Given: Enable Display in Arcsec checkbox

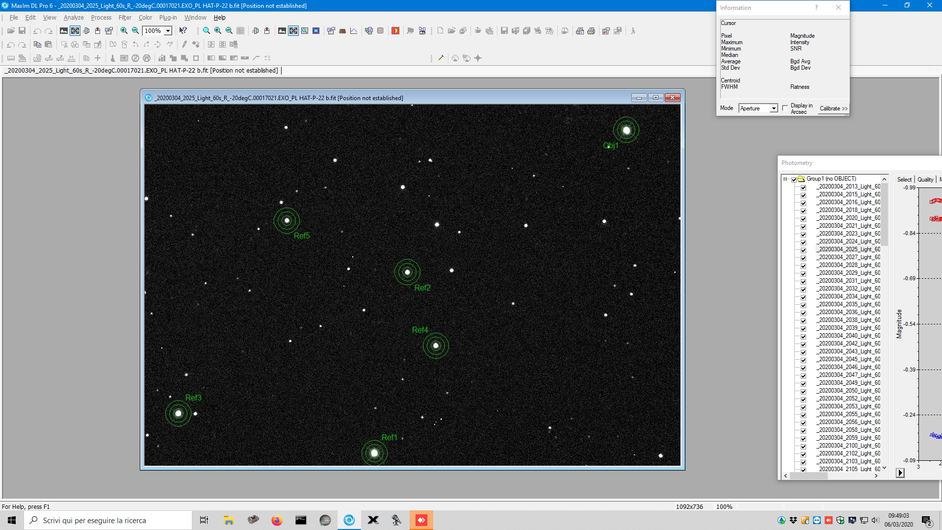Looking at the screenshot, I should [x=785, y=108].
